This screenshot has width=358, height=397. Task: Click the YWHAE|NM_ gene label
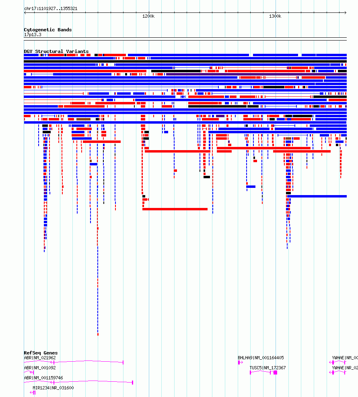[345, 358]
